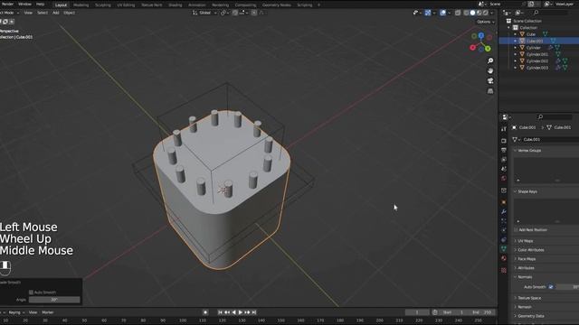Jump to timeline end frame button

[254, 312]
